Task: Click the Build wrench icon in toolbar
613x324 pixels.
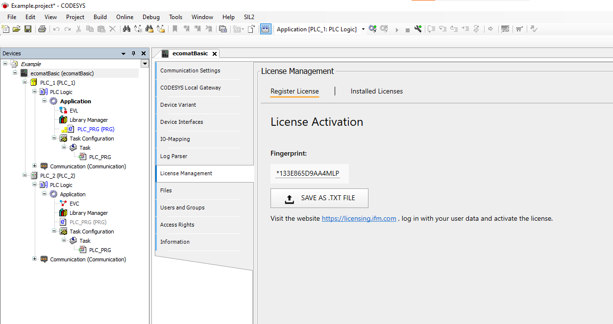Action: 418,29
